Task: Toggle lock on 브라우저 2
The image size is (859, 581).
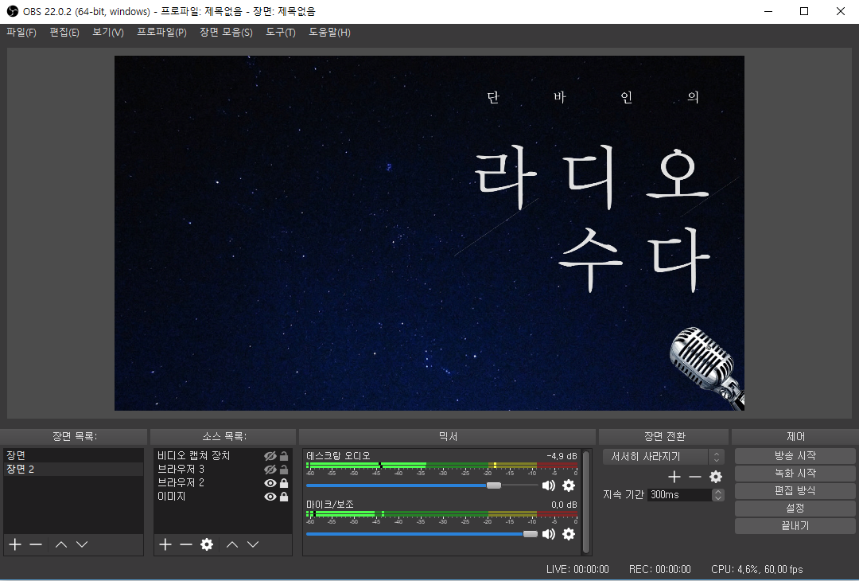Action: (284, 483)
